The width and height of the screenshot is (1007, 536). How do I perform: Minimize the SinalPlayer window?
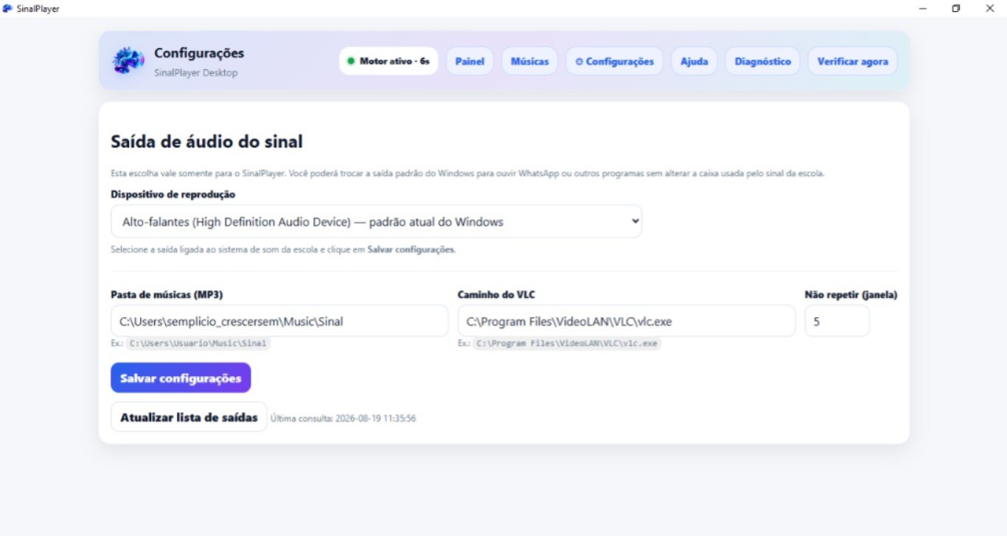pos(923,8)
